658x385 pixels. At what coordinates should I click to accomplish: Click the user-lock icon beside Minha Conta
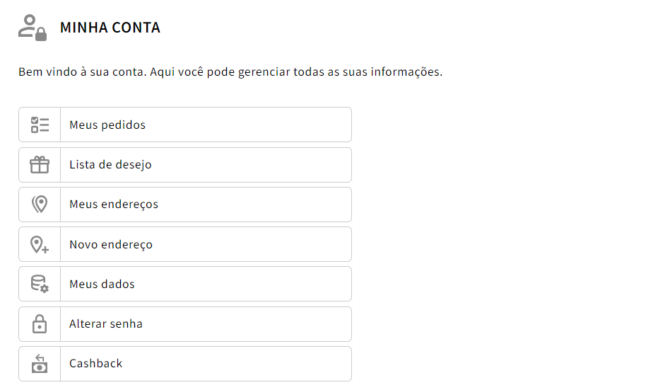point(33,28)
